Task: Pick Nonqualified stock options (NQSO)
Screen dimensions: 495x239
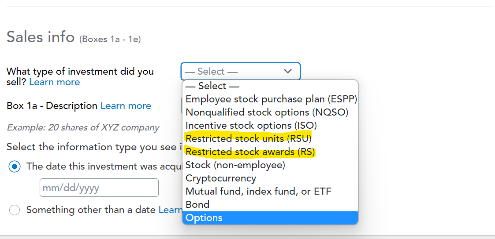Action: click(267, 112)
